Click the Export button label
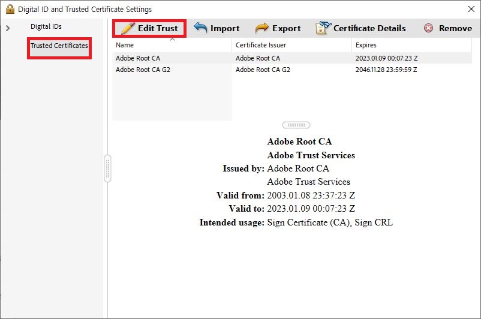This screenshot has width=481, height=319. pos(287,28)
